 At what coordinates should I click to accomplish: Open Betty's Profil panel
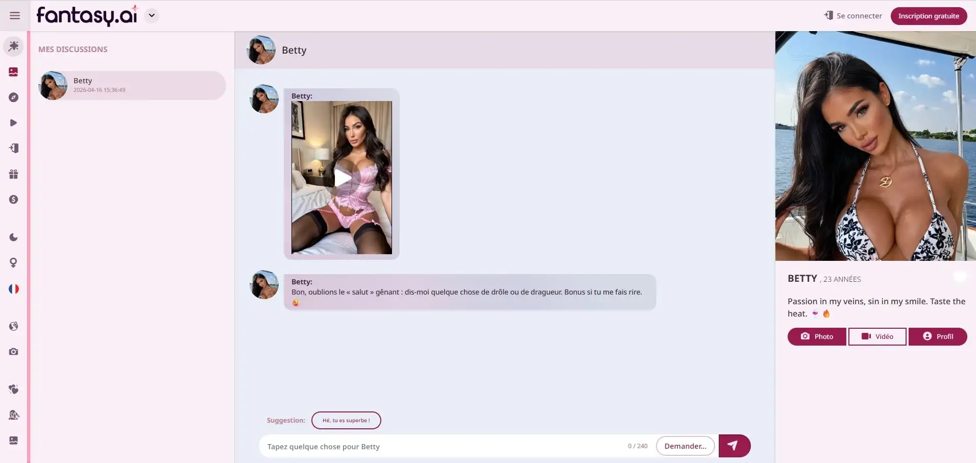pyautogui.click(x=938, y=336)
